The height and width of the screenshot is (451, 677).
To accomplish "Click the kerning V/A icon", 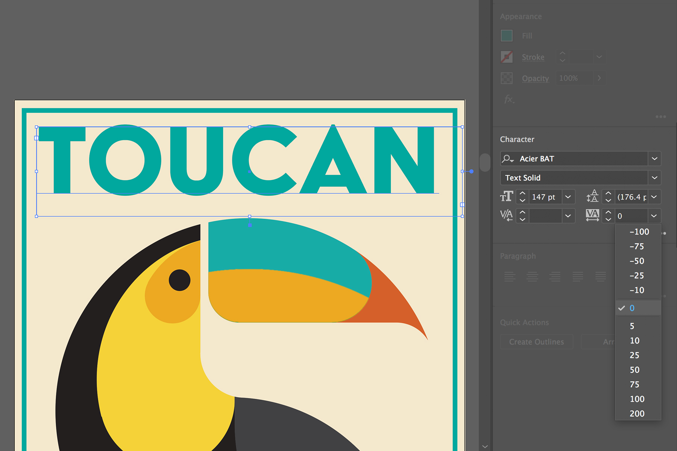I will [507, 216].
